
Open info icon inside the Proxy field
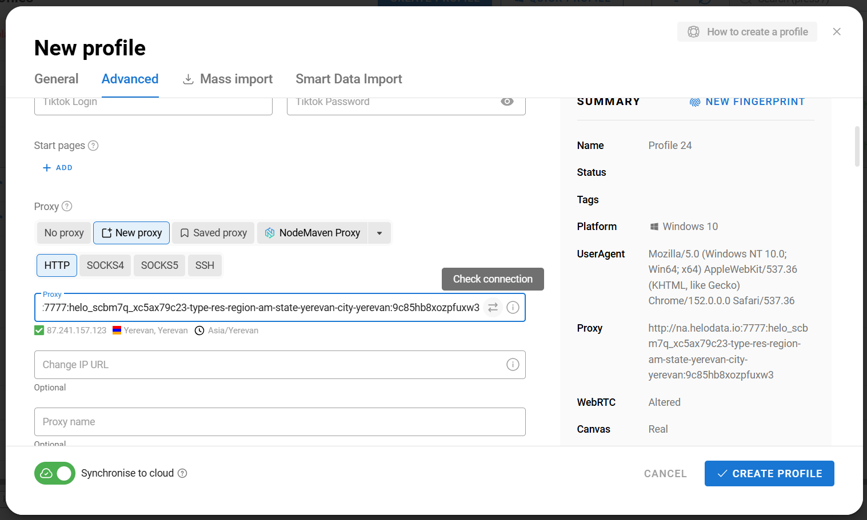pos(513,308)
